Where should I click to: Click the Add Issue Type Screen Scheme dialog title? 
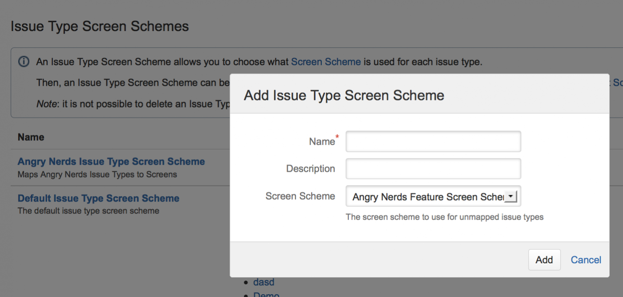[x=344, y=95]
